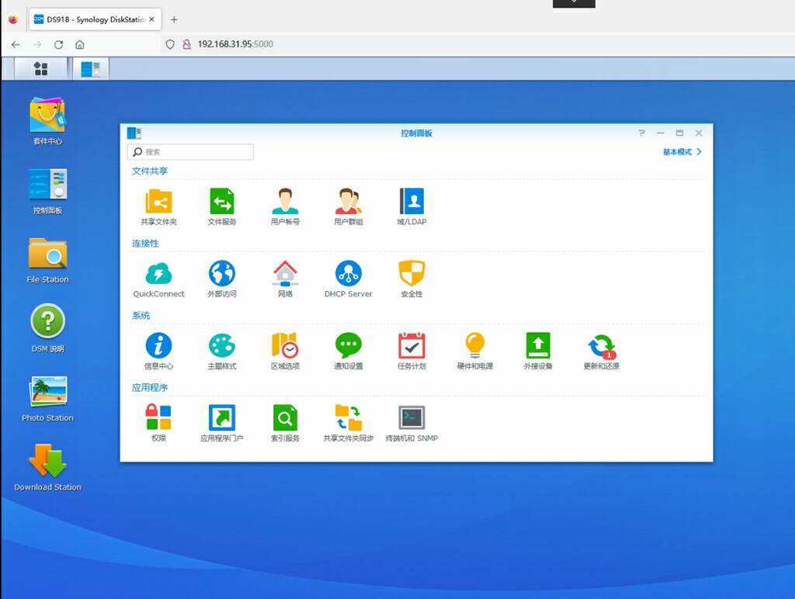Open 终端机和 SNMP terminal icon
Image resolution: width=795 pixels, height=599 pixels.
click(411, 418)
